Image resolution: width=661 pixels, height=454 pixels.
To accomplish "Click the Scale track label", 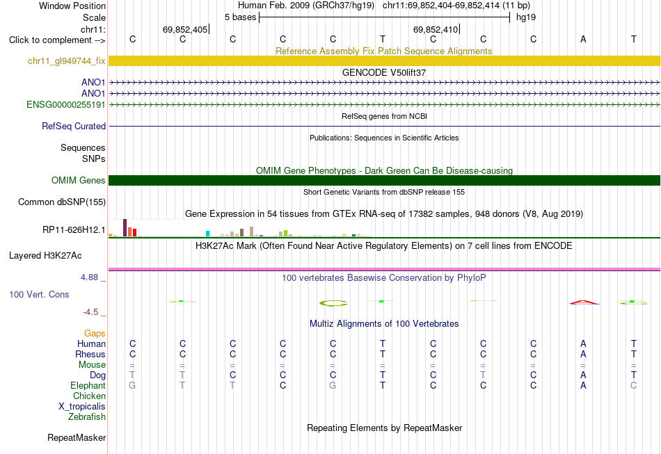I will [94, 17].
